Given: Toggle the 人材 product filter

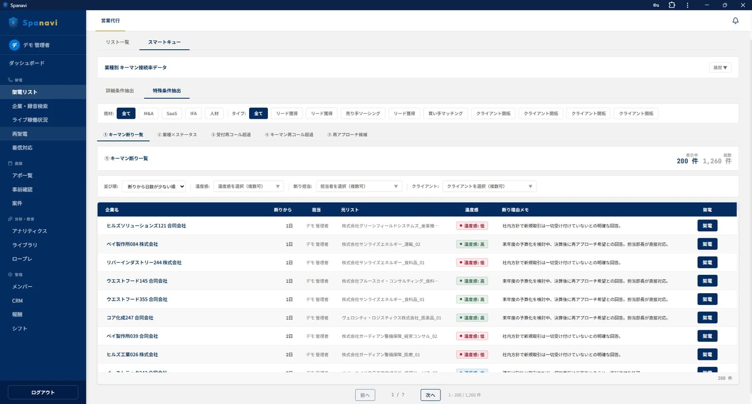Looking at the screenshot, I should pos(214,114).
